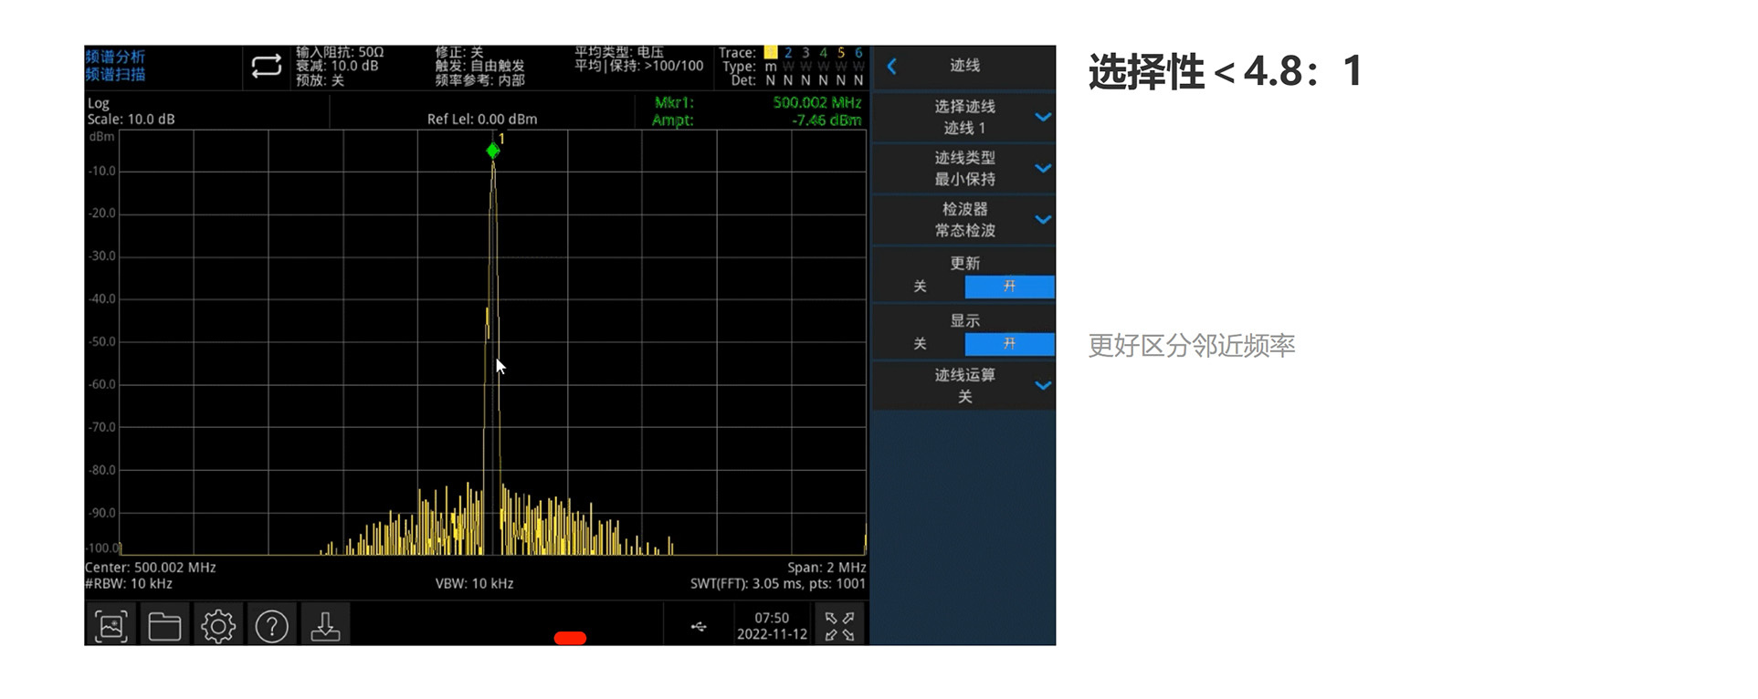Viewport: 1758px width, 699px height.
Task: Turn 显示 (display) off
Action: click(920, 344)
